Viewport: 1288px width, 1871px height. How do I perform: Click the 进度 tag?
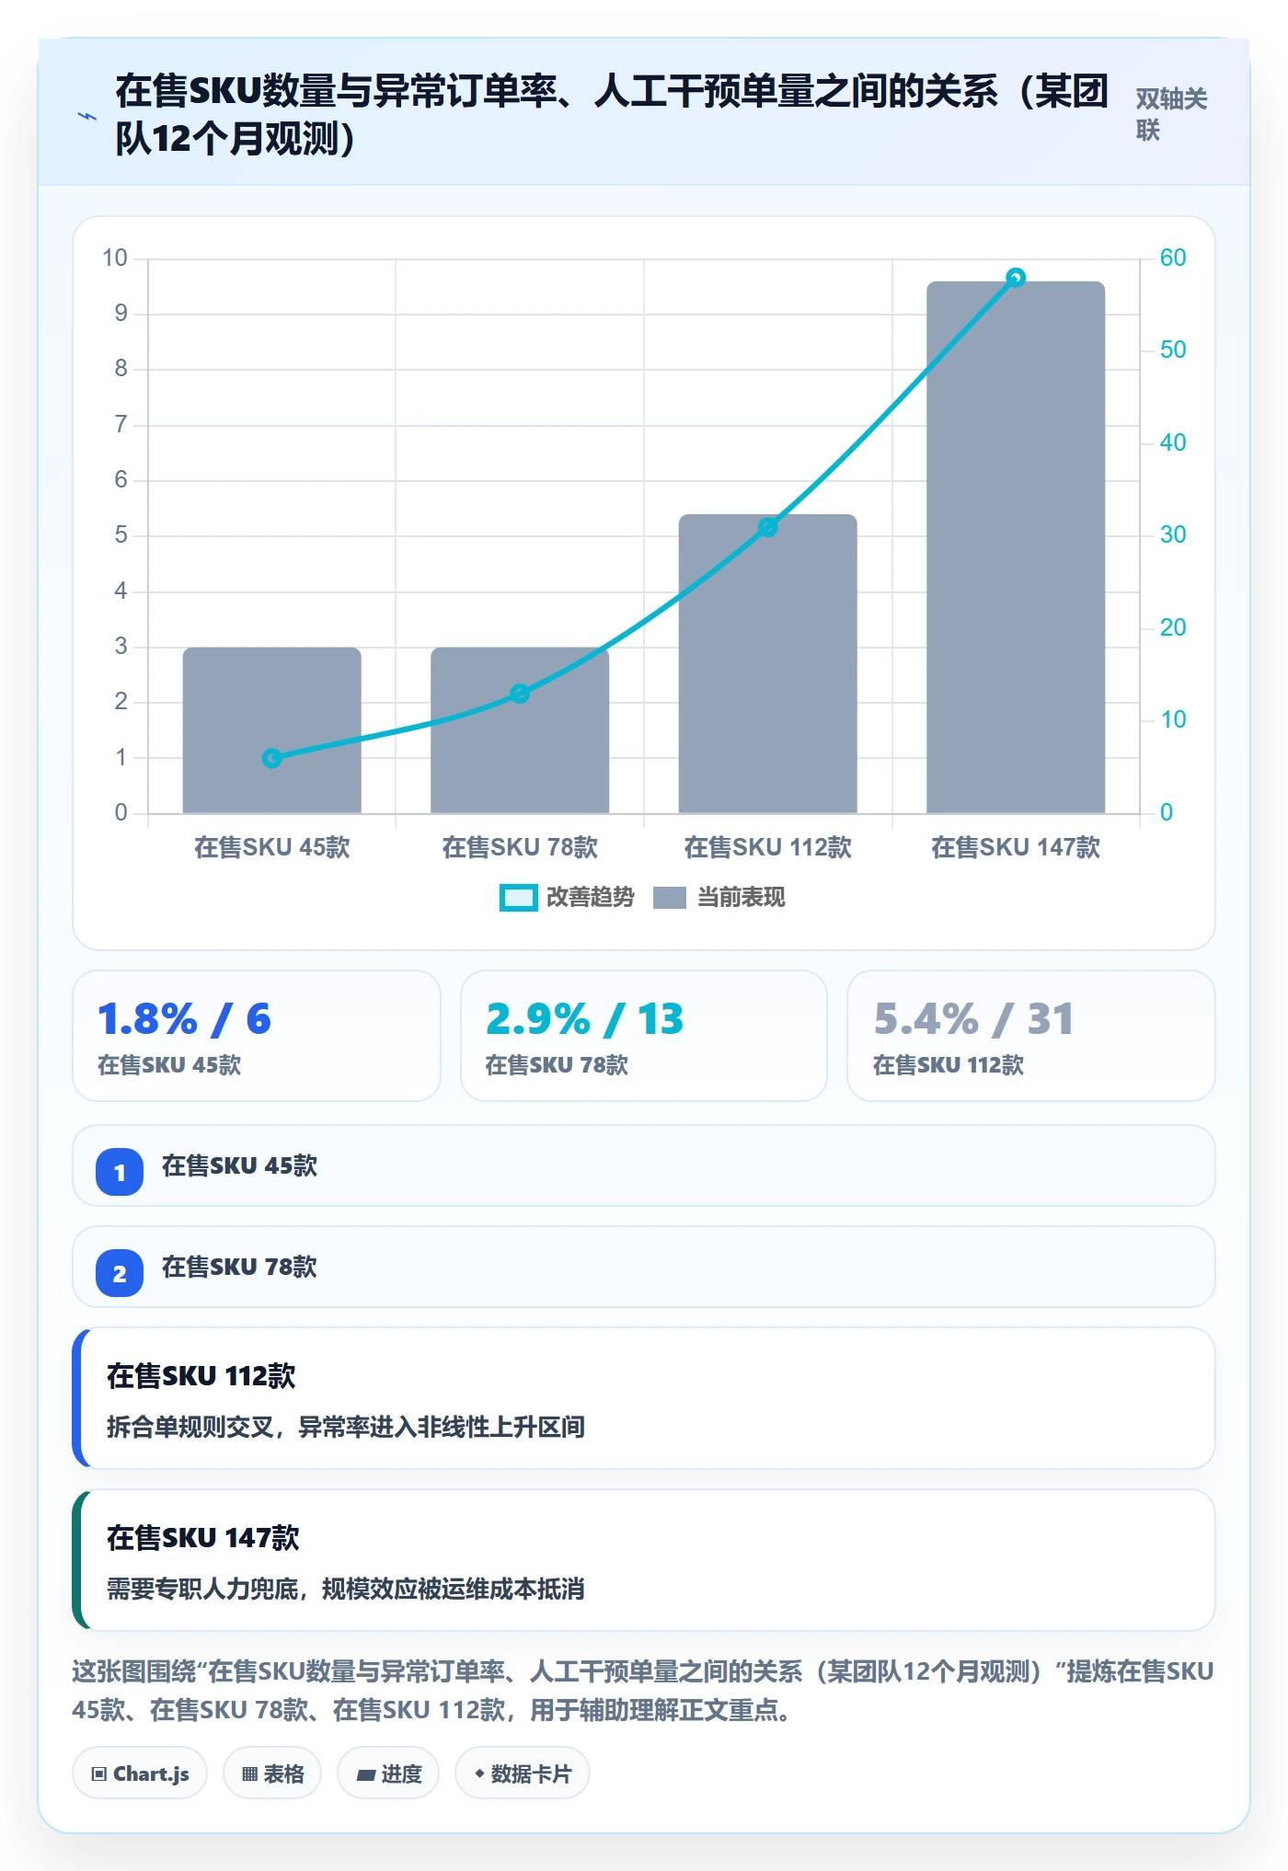click(388, 1773)
